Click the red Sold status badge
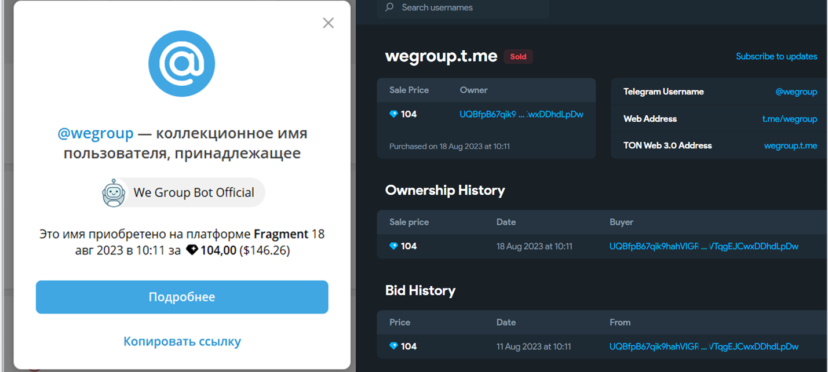828x372 pixels. click(518, 56)
